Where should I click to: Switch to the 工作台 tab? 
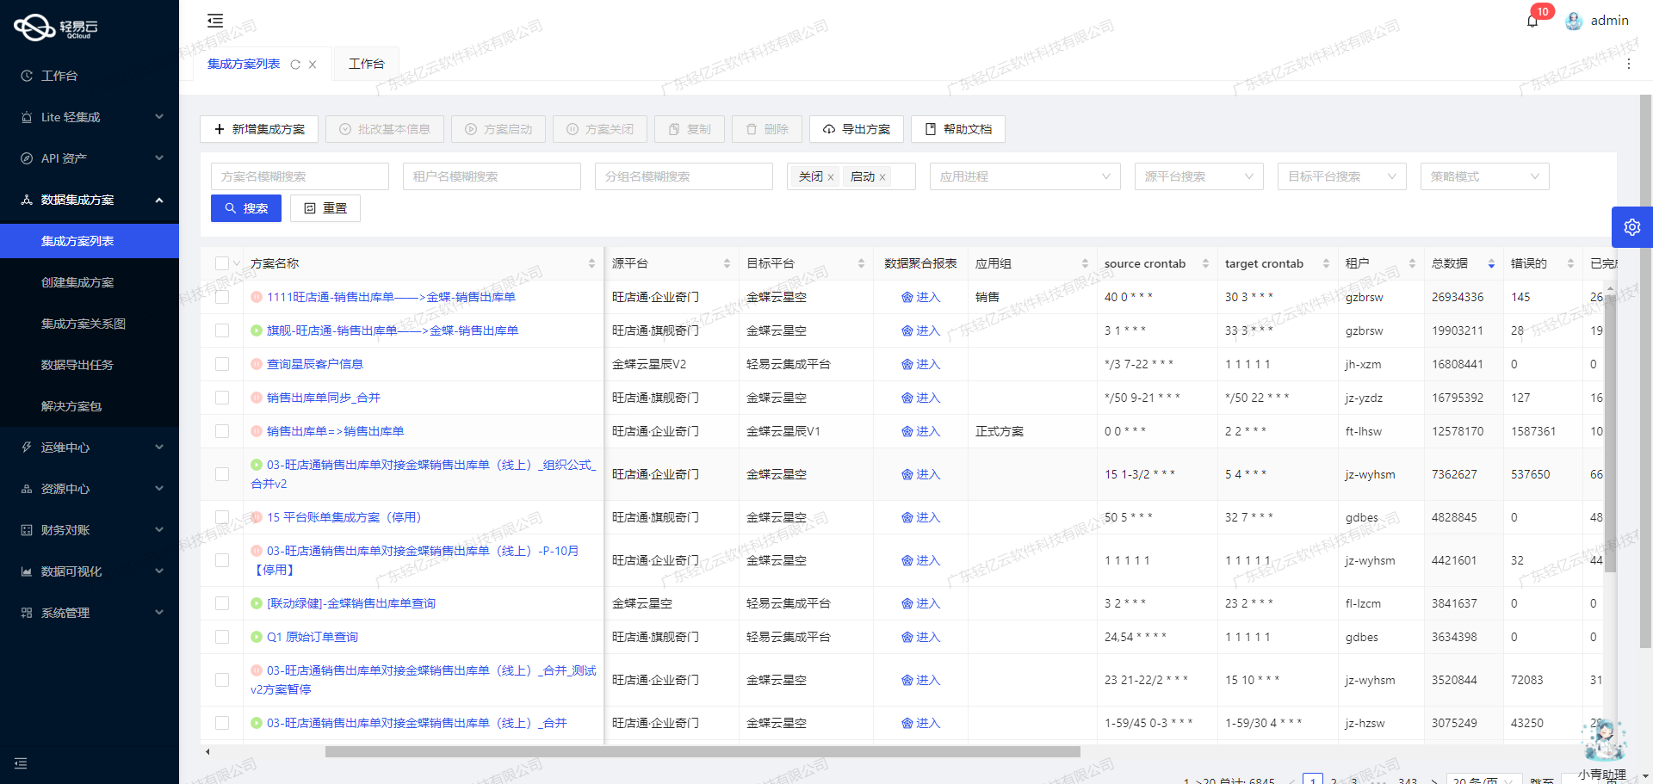(x=366, y=63)
